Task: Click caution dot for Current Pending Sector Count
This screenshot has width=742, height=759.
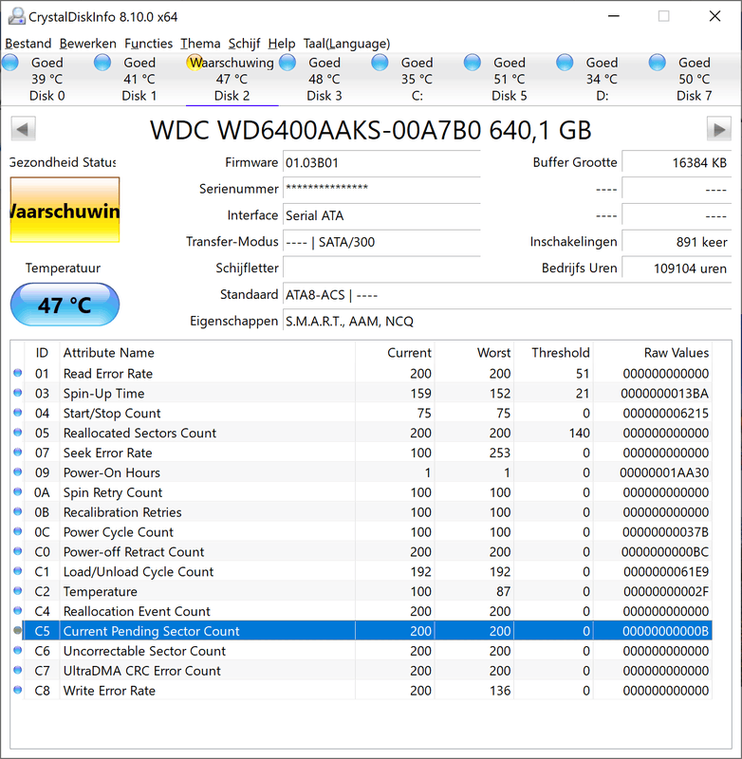Action: (x=18, y=631)
